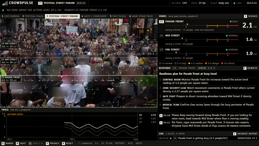The image size is (259, 146).
Task: Switch to 5 East Plaza tab
Action: click(118, 16)
